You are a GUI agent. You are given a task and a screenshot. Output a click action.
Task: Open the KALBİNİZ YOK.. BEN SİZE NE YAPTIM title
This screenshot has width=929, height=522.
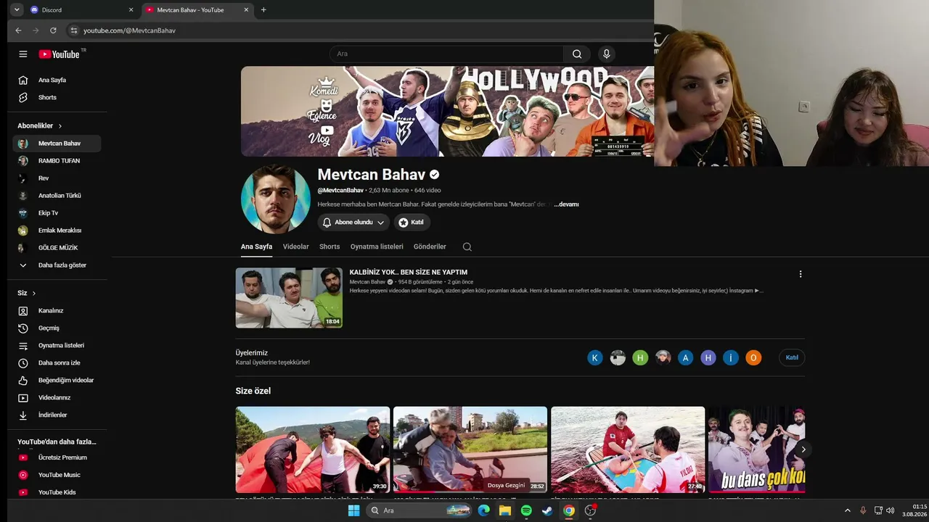[409, 273]
